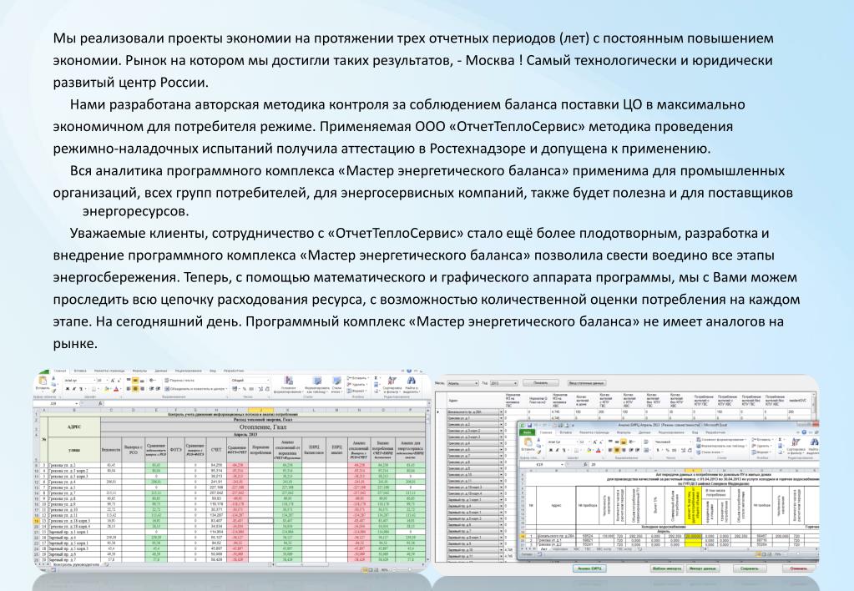Click Cell Styles icon in left Excel ribbon

pos(336,381)
